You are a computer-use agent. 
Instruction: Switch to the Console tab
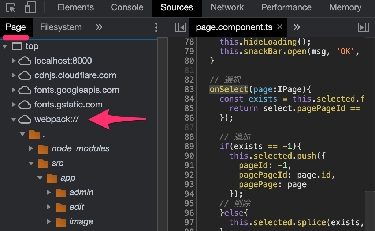tap(127, 7)
